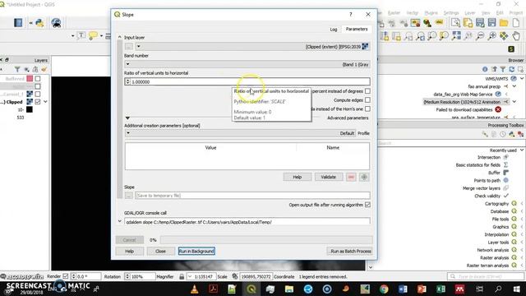Switch to the Parameters tab

357,30
